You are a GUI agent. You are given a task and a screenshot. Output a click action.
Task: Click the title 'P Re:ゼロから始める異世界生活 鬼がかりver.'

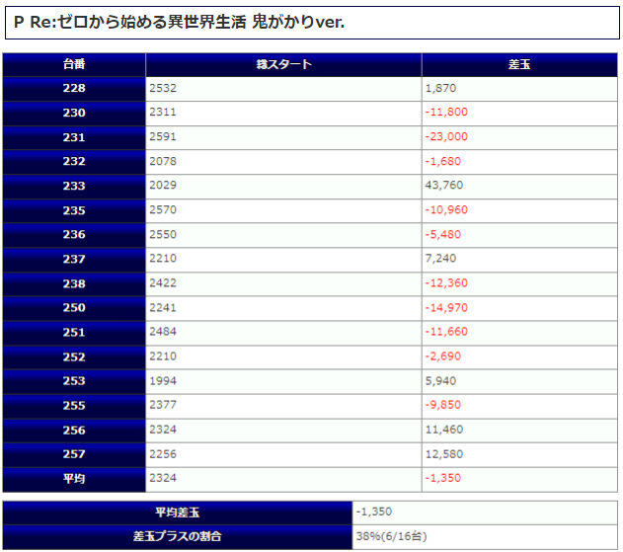point(179,22)
